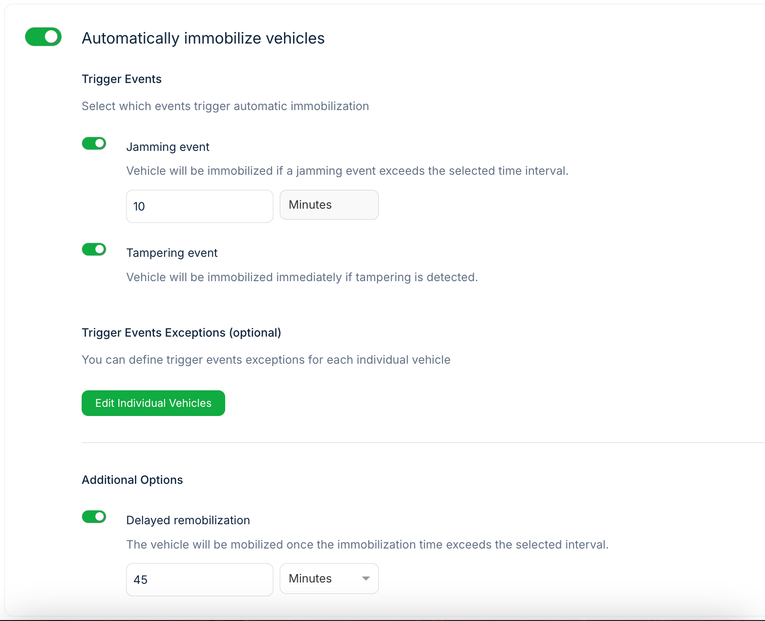This screenshot has width=765, height=621.
Task: Select the Tampering event label text
Action: (x=172, y=253)
